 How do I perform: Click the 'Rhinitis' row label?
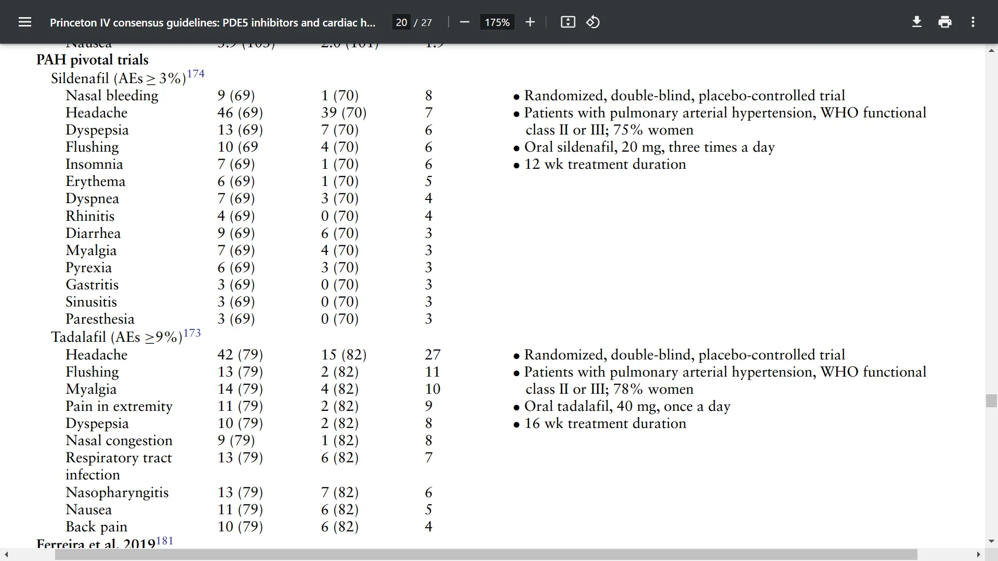pyautogui.click(x=90, y=216)
